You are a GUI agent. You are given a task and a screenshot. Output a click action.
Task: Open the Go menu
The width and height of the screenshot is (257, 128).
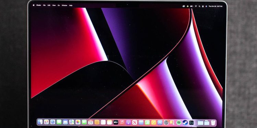click(x=59, y=5)
